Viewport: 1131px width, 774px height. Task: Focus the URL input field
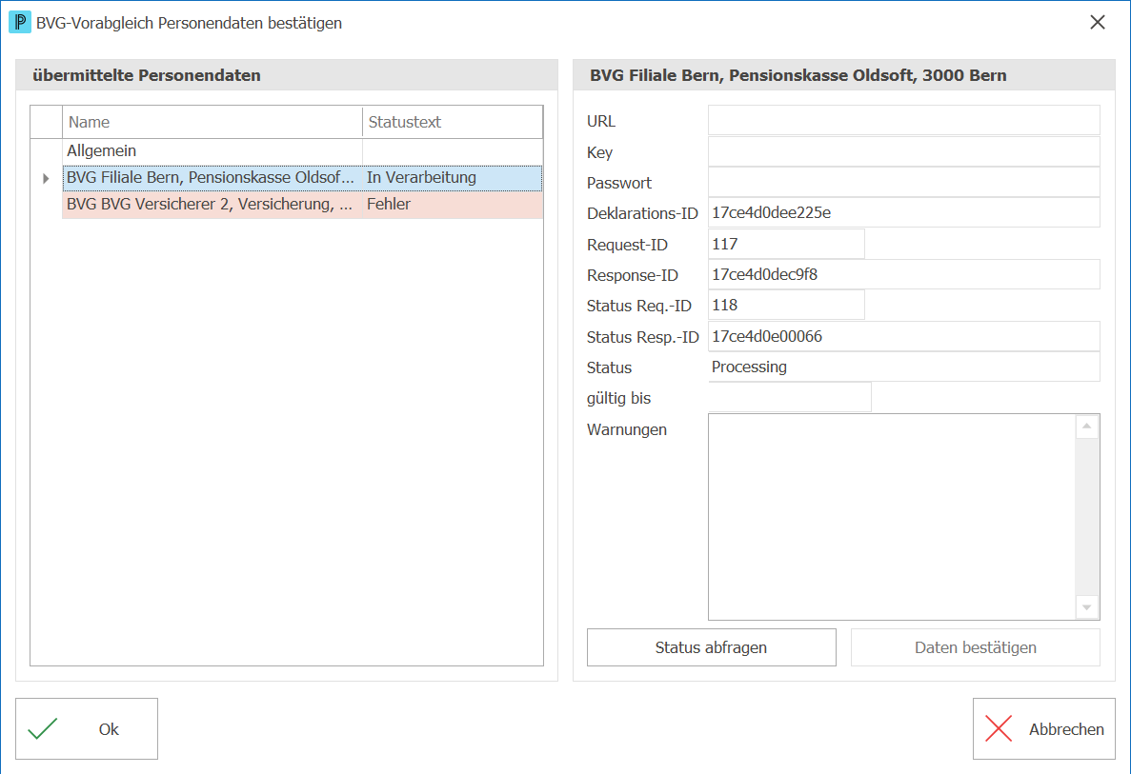[x=904, y=120]
